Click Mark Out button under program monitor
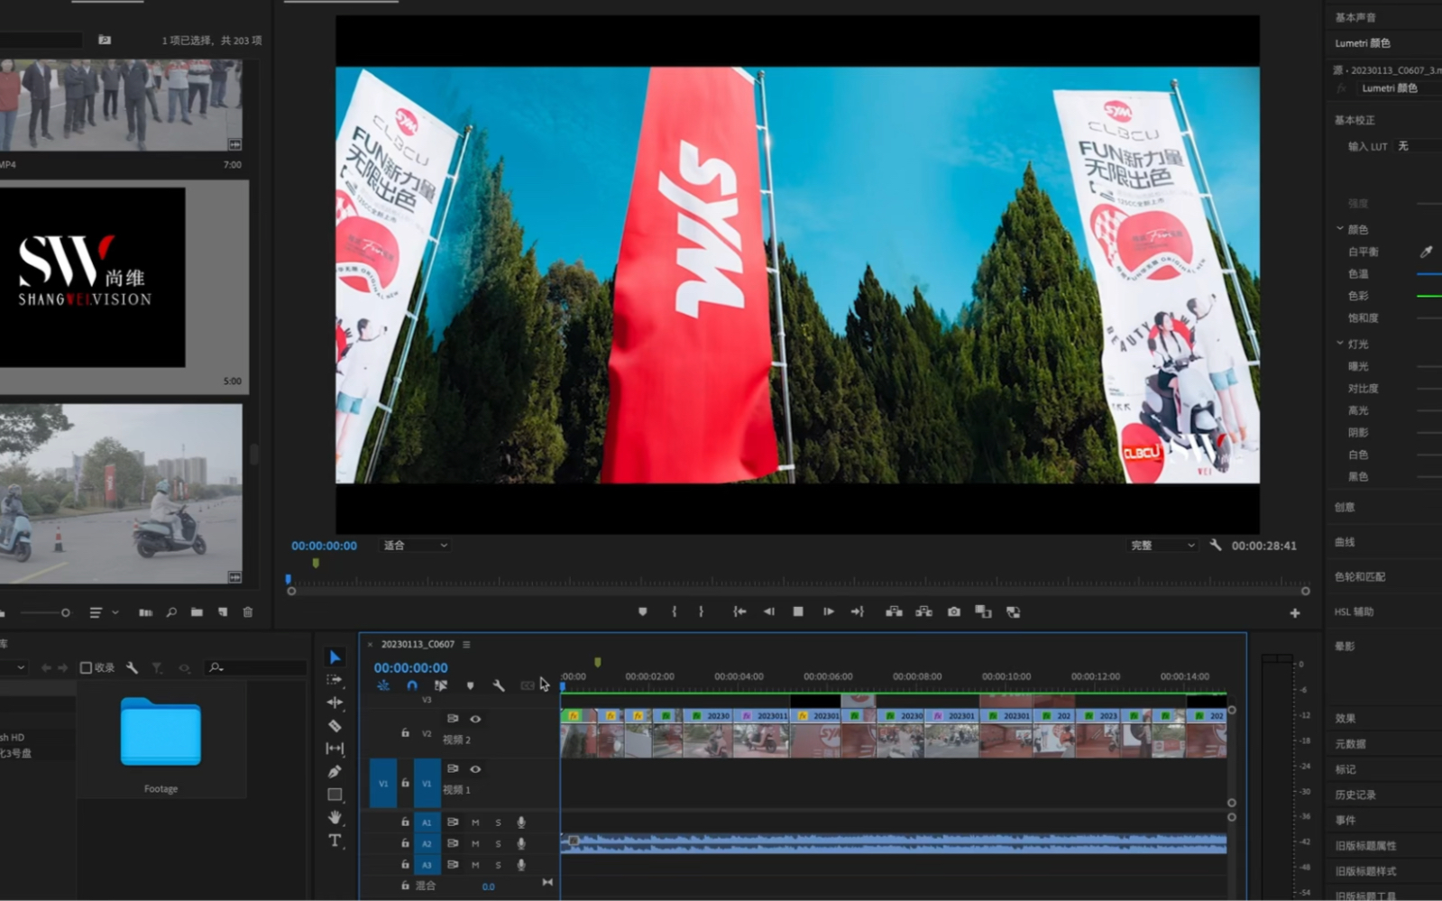This screenshot has width=1442, height=901. point(701,611)
